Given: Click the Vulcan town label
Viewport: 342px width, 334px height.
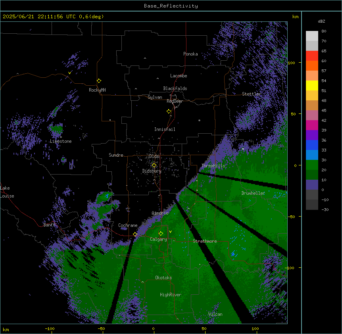Looking at the screenshot, I should tap(215, 314).
